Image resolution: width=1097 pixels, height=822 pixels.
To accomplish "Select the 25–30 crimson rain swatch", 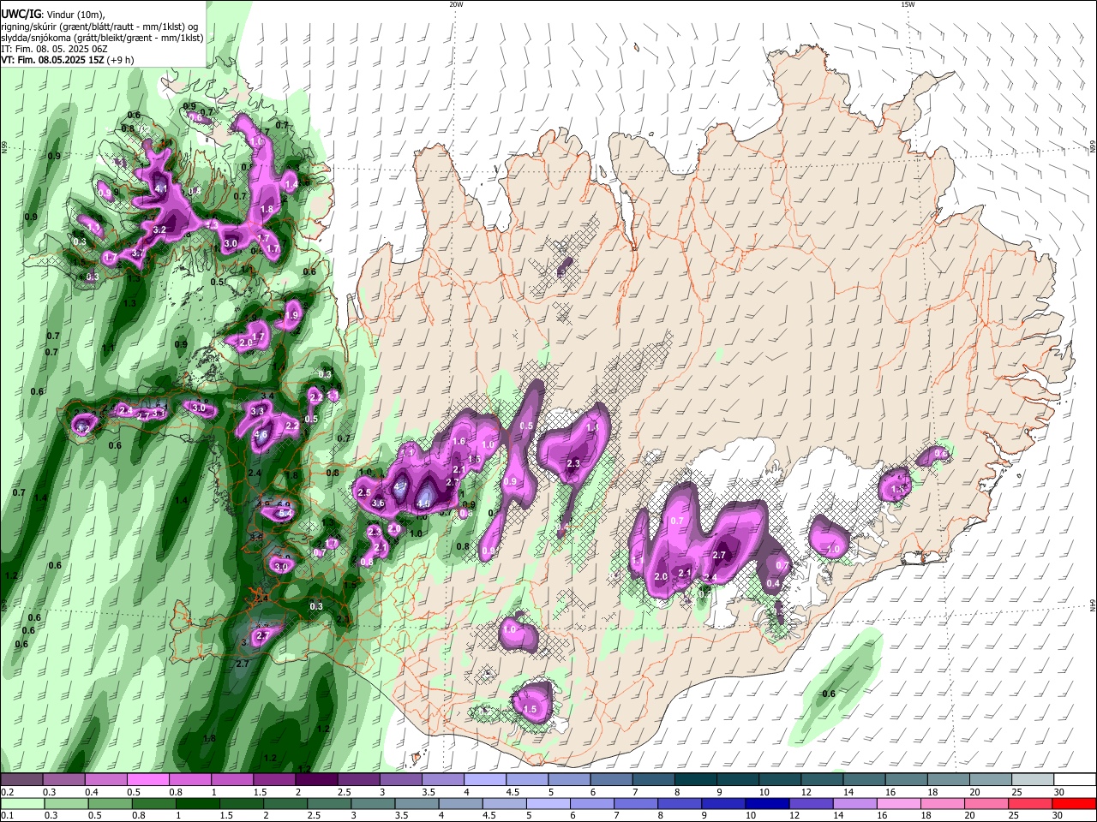I will tap(1031, 803).
